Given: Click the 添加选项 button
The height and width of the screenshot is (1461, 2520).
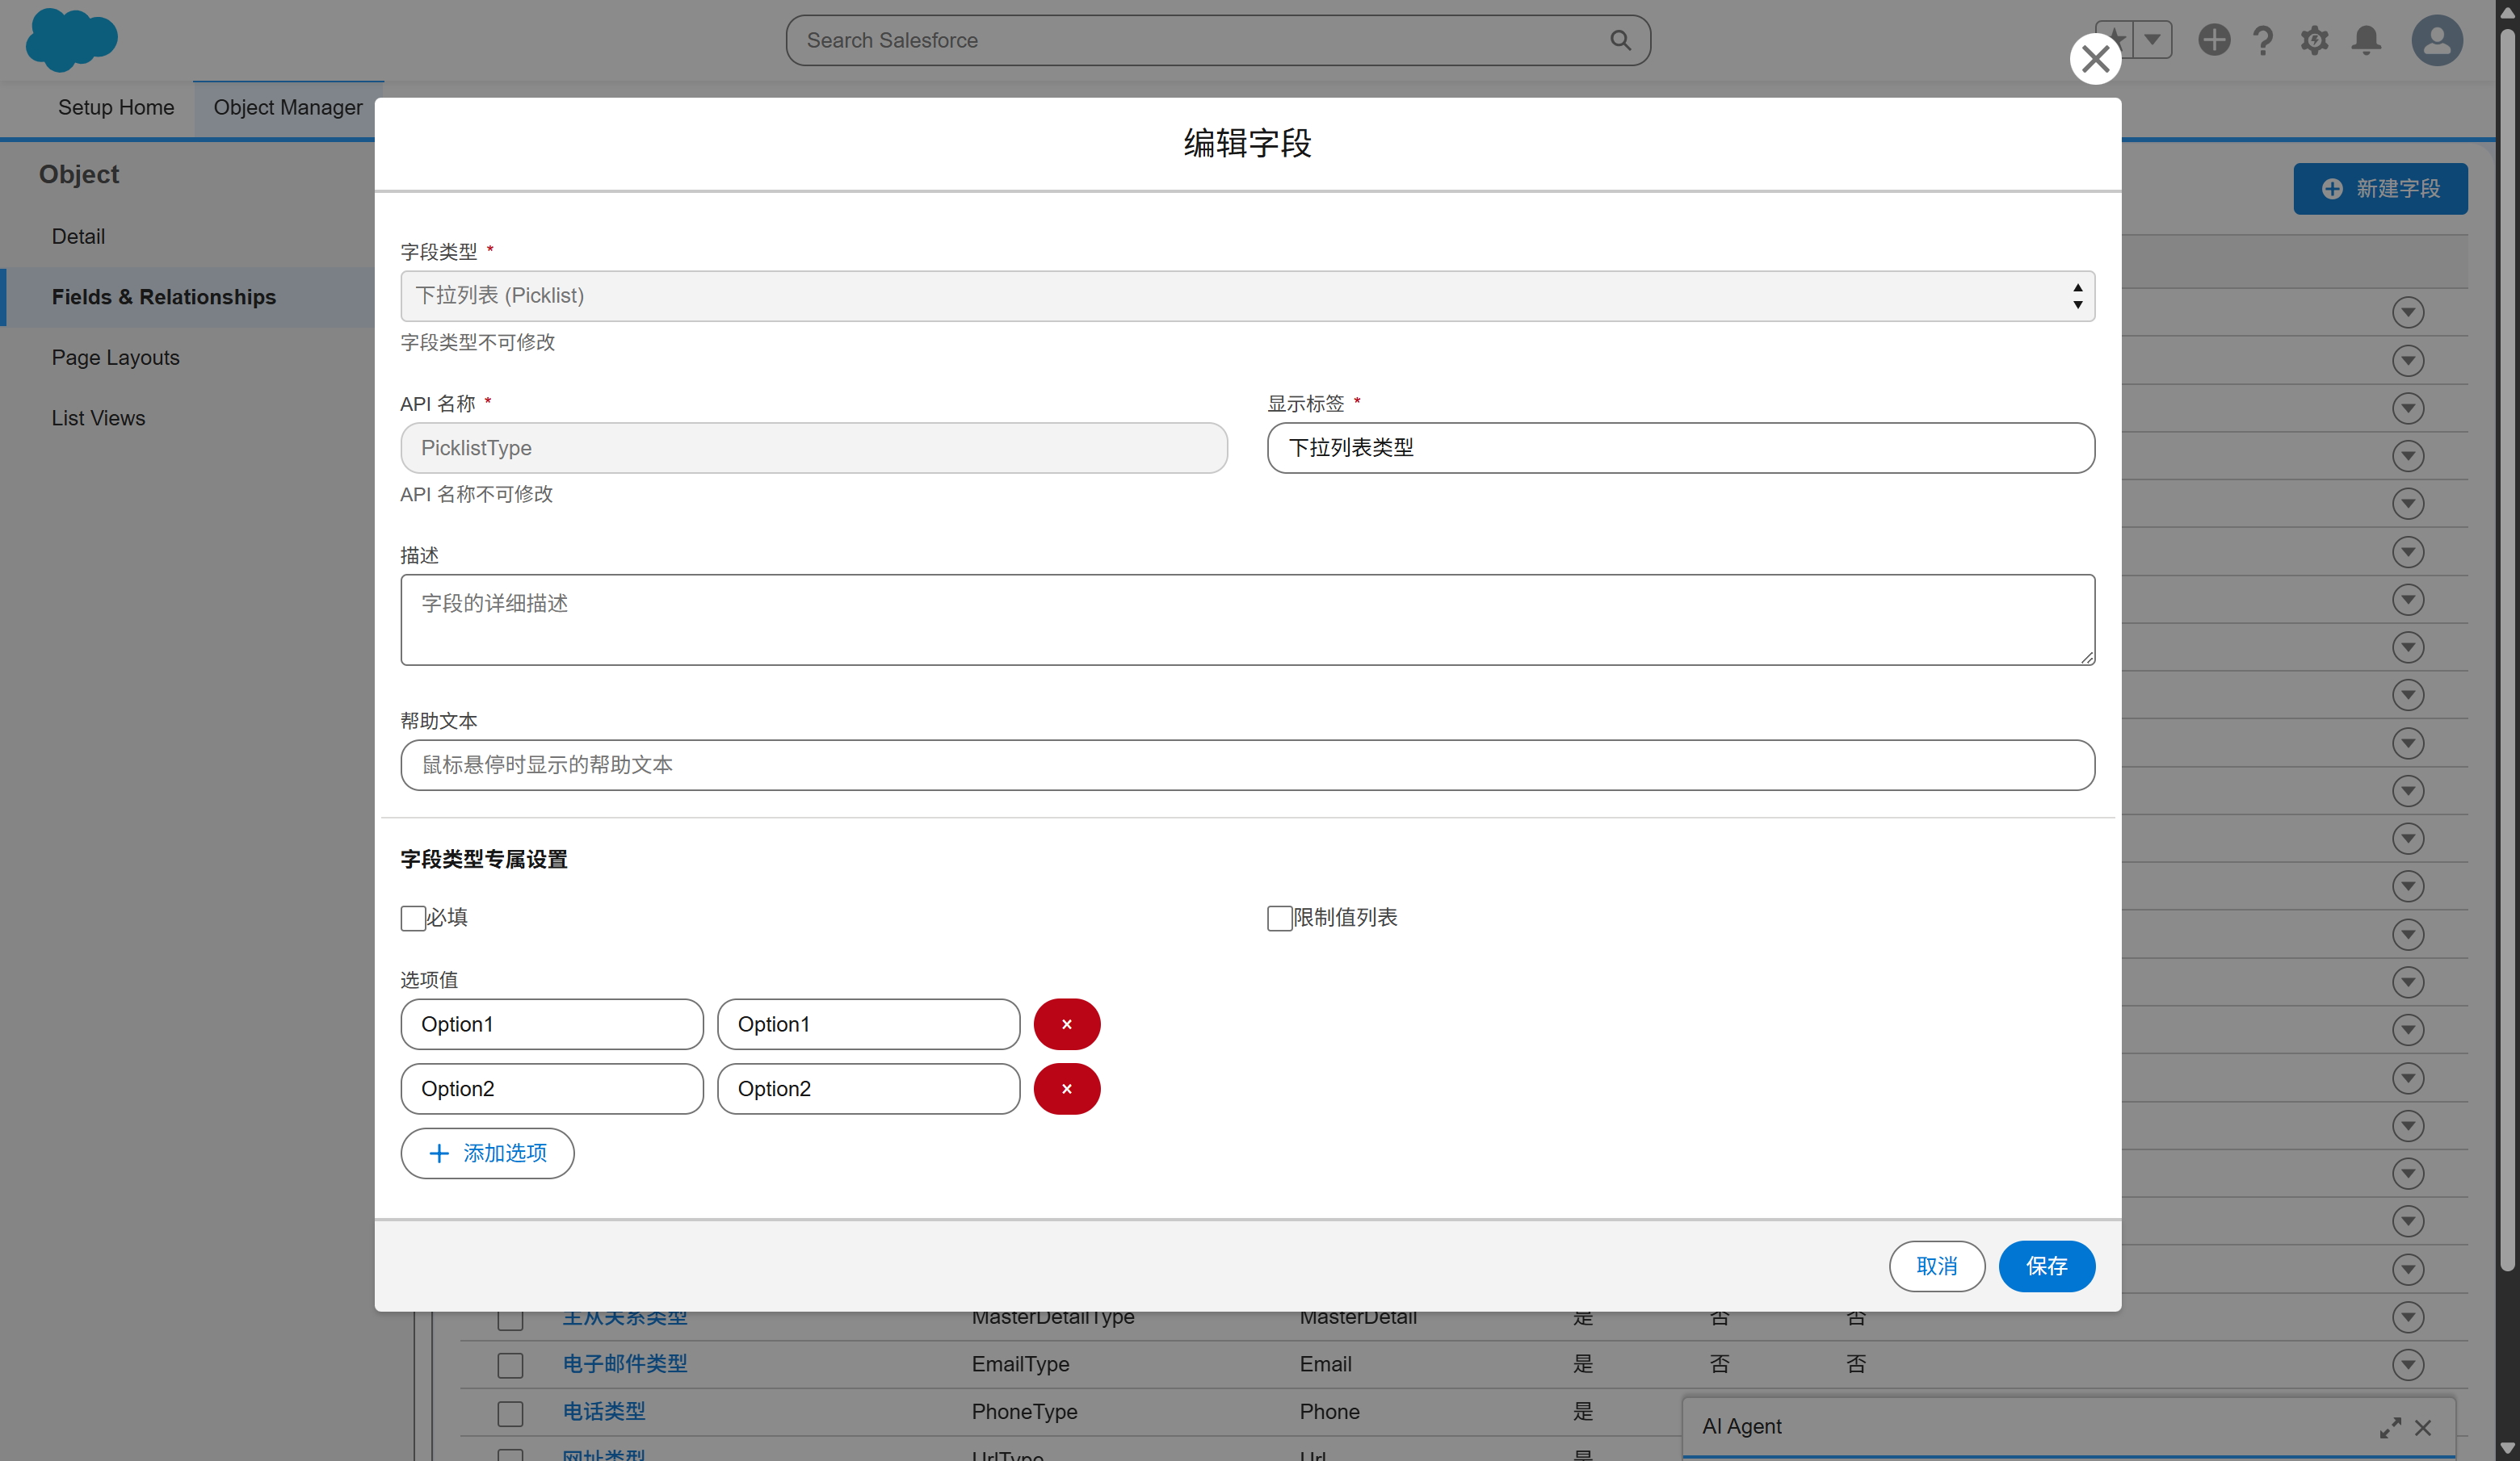Looking at the screenshot, I should 487,1153.
